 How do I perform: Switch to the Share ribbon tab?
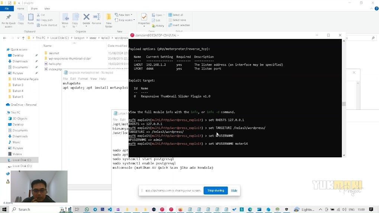tap(34, 9)
